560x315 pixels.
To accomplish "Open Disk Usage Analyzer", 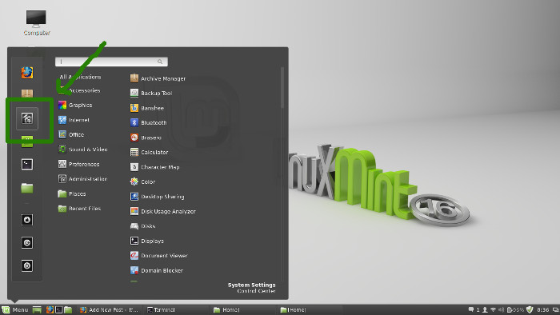I will 163,212.
